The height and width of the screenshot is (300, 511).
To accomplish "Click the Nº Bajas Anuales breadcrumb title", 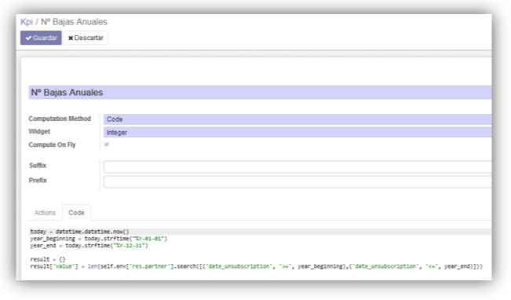I will coord(74,22).
